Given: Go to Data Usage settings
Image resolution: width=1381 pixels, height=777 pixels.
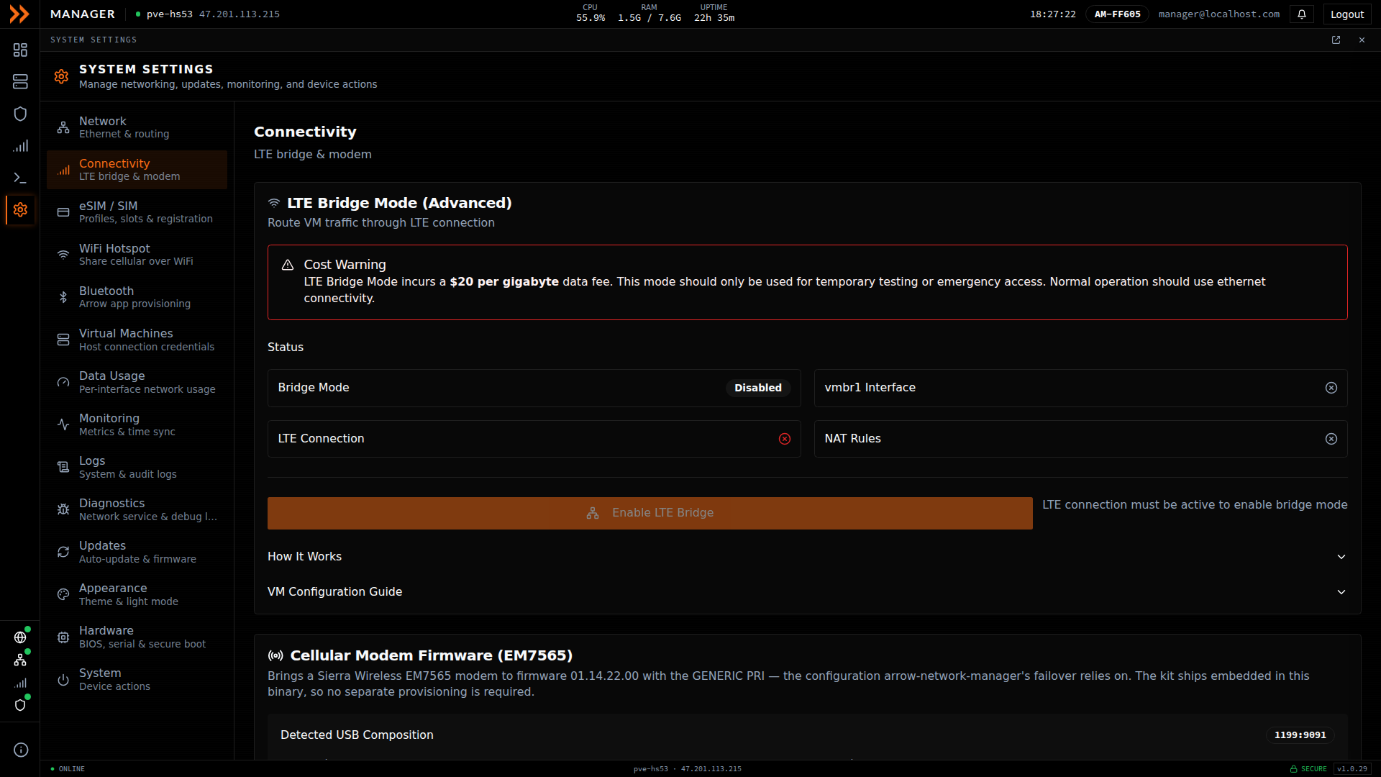Looking at the screenshot, I should tap(137, 382).
